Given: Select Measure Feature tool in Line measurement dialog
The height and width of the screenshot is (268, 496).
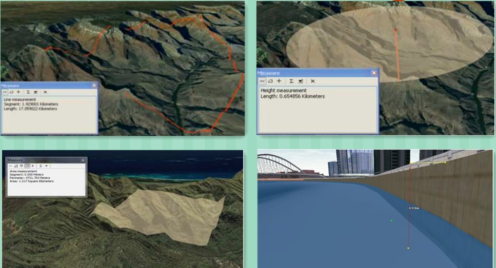Looking at the screenshot, I should 18,92.
